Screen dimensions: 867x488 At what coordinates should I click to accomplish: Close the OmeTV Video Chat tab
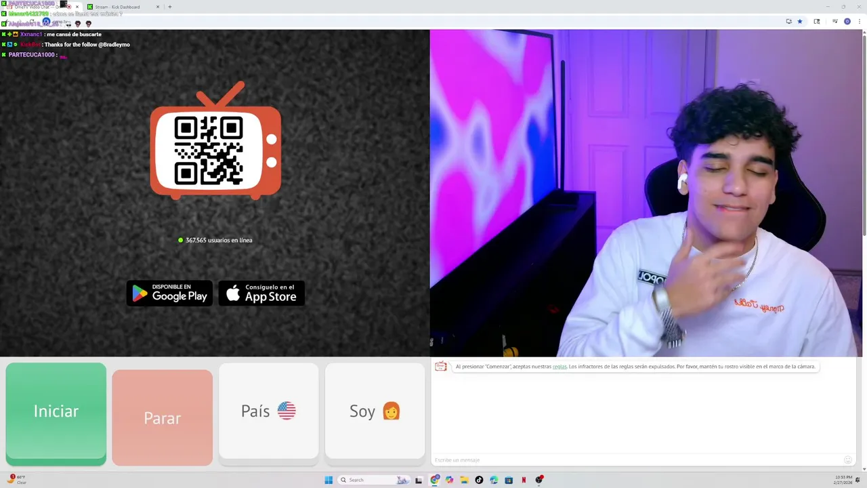pyautogui.click(x=77, y=7)
